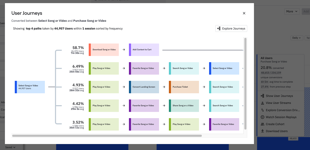Select the Concert Landing Screen step
310x150 pixels.
point(144,87)
